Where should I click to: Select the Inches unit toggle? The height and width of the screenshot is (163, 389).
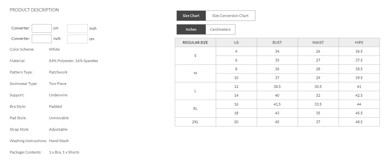[191, 29]
